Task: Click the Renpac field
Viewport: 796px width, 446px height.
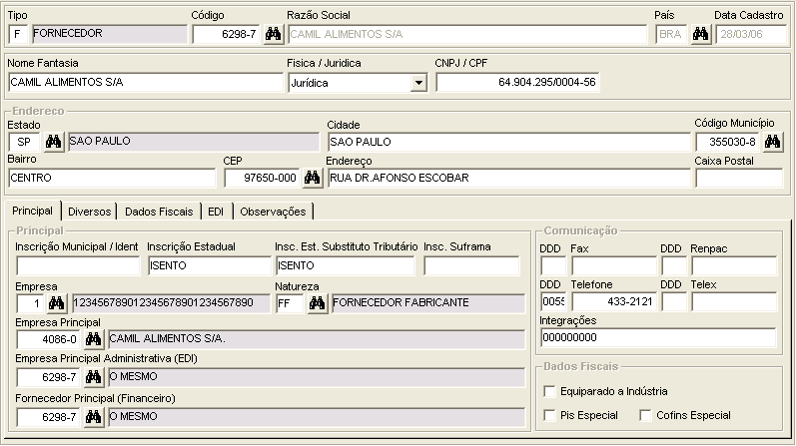Action: 734,265
